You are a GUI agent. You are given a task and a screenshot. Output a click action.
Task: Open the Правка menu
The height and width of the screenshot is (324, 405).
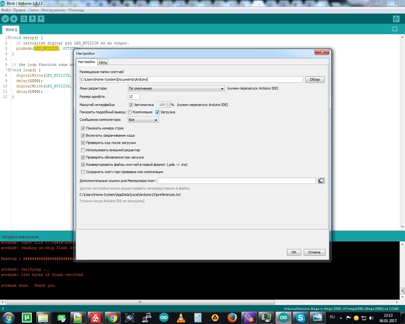pos(19,10)
